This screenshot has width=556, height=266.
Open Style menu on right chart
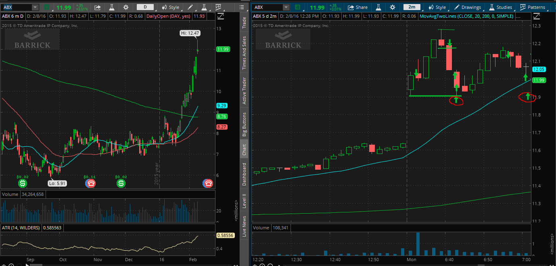[x=437, y=7]
